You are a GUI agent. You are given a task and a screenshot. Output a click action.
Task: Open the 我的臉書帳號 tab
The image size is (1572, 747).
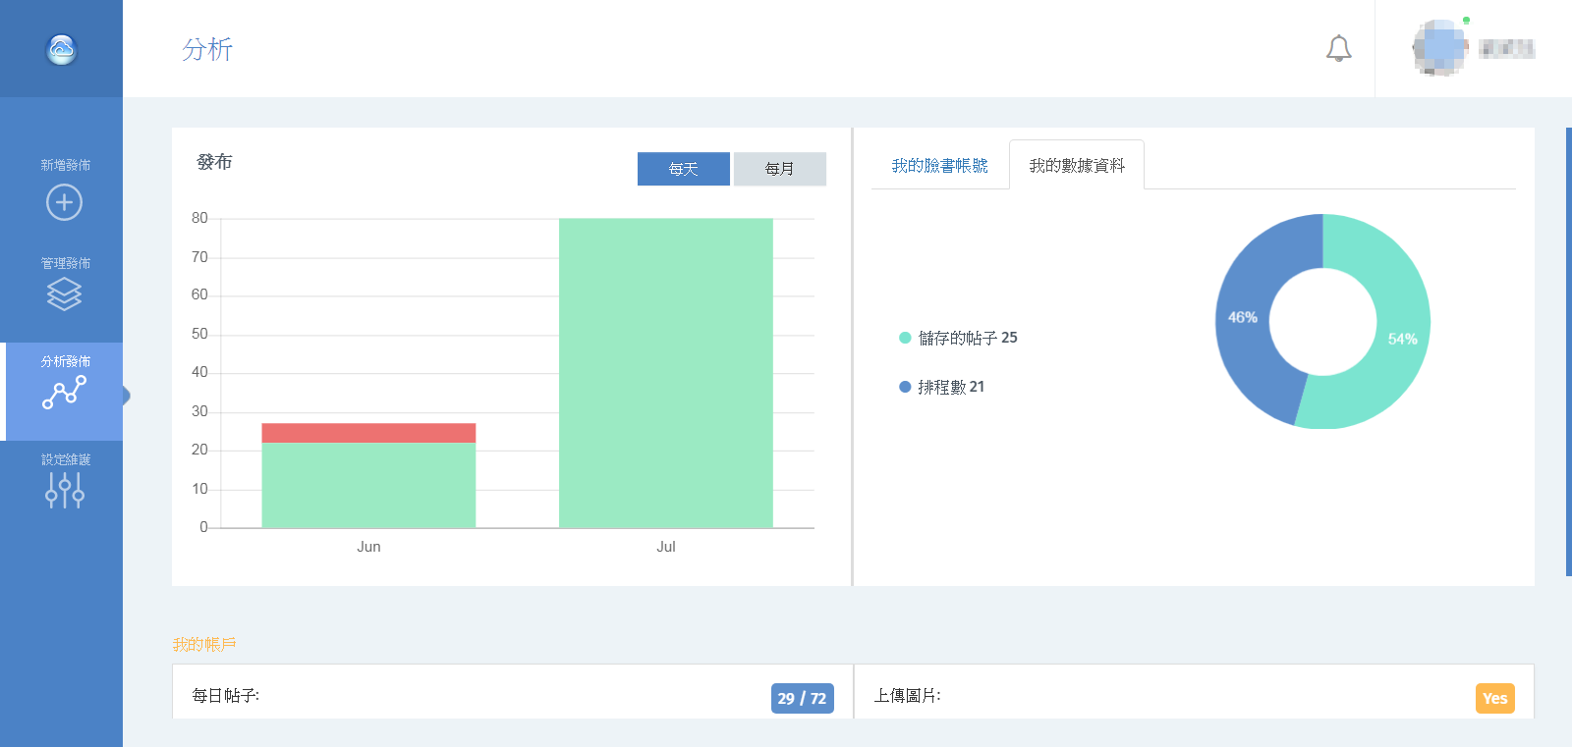click(x=939, y=166)
